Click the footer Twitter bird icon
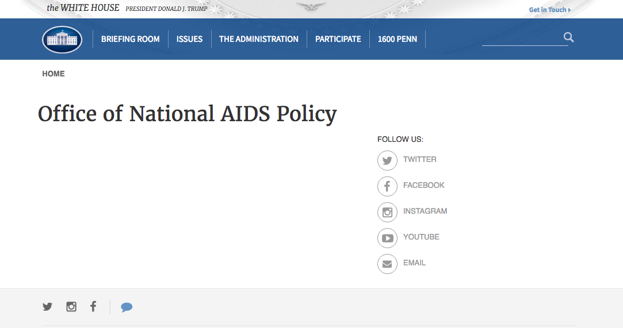Screen dimensions: 623x328 pyautogui.click(x=47, y=307)
